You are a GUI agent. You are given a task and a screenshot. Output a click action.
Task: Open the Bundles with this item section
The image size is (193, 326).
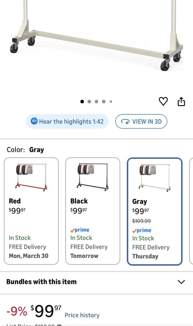tap(41, 282)
